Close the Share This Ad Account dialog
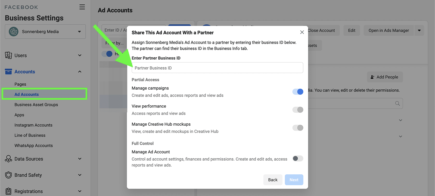435x196 pixels. pyautogui.click(x=302, y=32)
